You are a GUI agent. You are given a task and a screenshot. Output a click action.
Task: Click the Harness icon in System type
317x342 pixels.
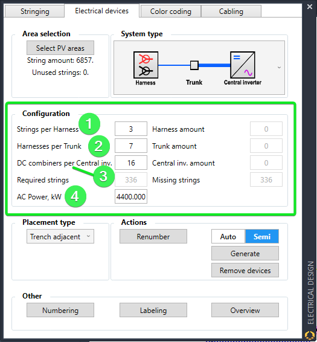click(x=146, y=65)
